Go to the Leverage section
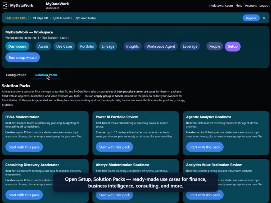 pyautogui.click(x=190, y=46)
